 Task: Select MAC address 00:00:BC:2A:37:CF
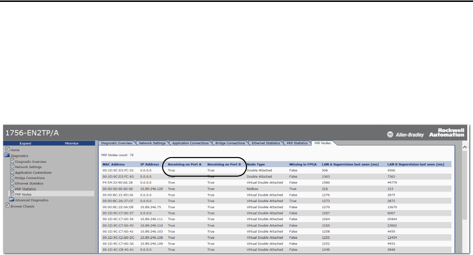tap(118, 201)
